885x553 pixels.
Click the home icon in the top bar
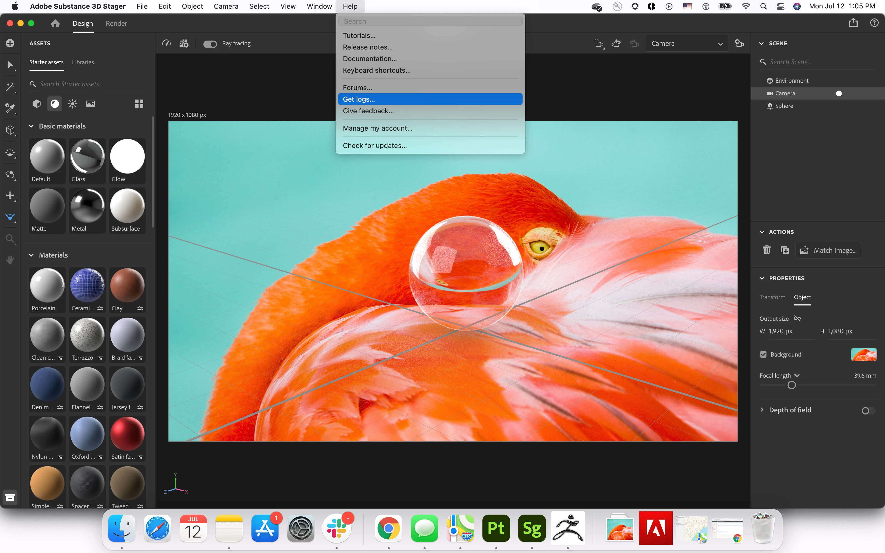click(x=55, y=23)
